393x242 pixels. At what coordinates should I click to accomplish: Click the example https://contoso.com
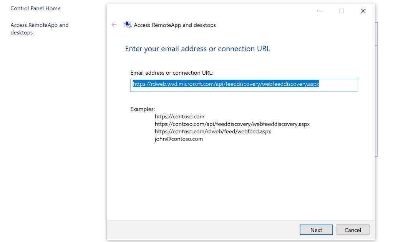[x=179, y=116]
